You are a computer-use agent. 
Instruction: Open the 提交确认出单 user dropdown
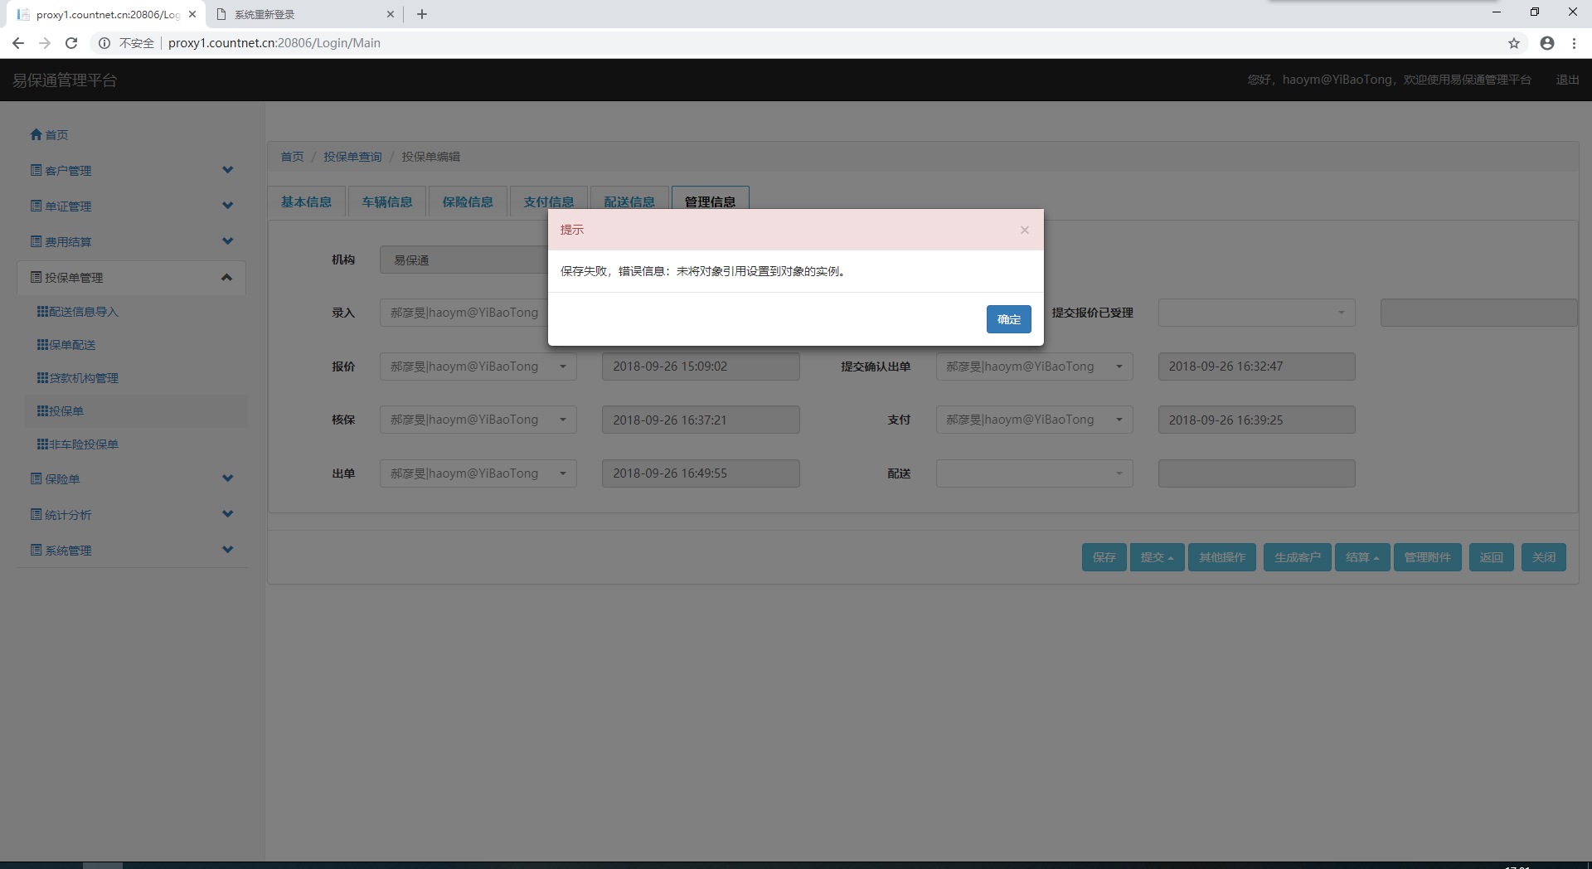click(1035, 367)
